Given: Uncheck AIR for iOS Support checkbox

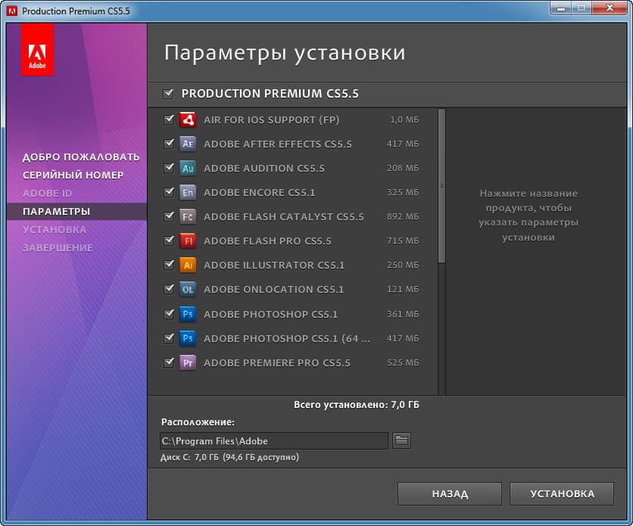Looking at the screenshot, I should (169, 120).
